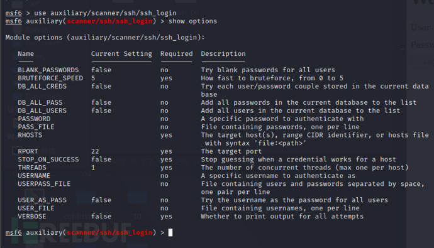Viewport: 434px width, 248px height.
Task: Click the RHOSTS option name
Action: point(30,135)
